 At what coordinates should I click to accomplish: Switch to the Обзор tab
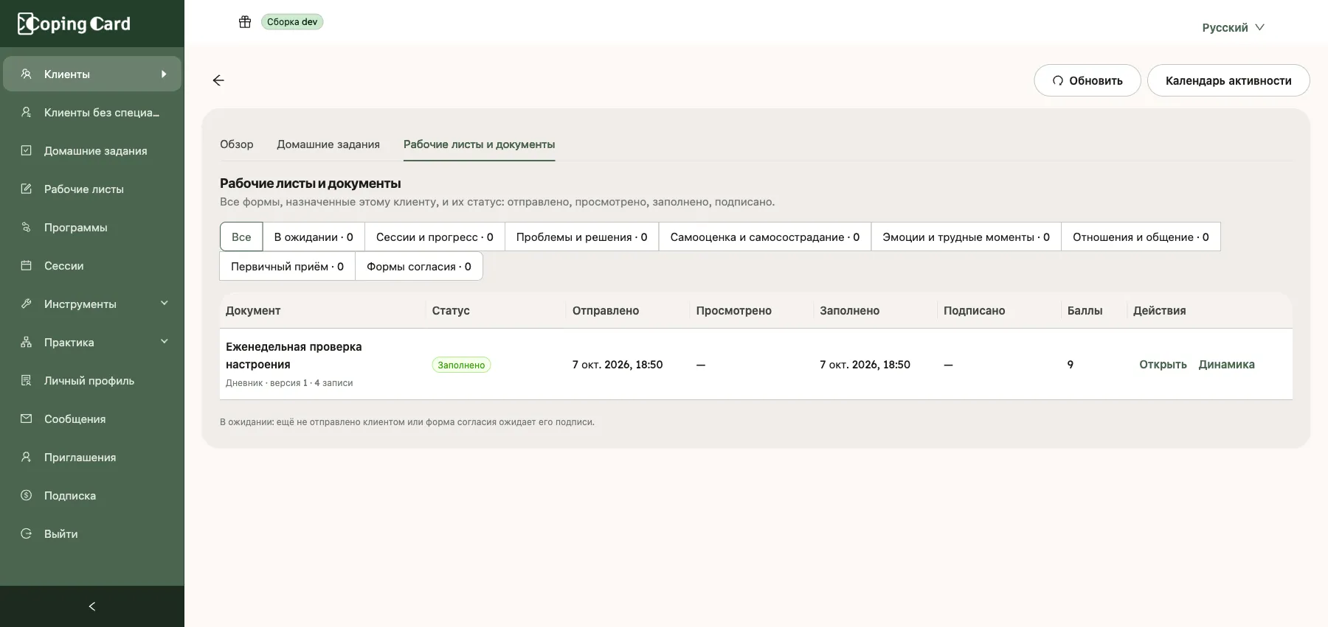(x=237, y=144)
